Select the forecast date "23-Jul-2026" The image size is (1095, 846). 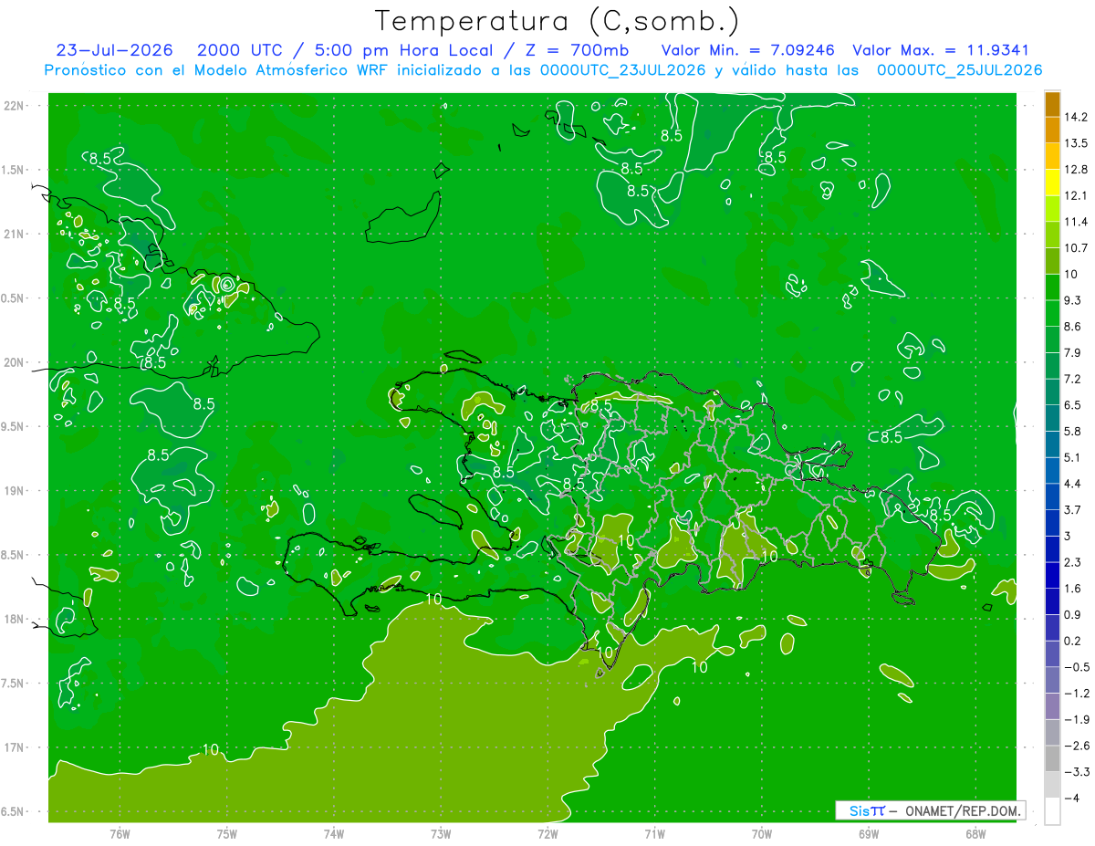[x=115, y=50]
